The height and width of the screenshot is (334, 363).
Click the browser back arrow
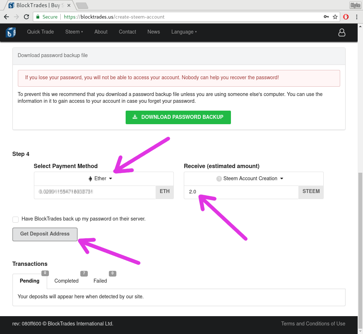6,17
